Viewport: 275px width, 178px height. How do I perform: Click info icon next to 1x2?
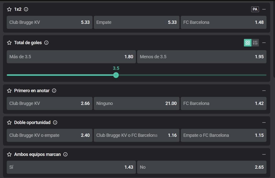click(26, 9)
